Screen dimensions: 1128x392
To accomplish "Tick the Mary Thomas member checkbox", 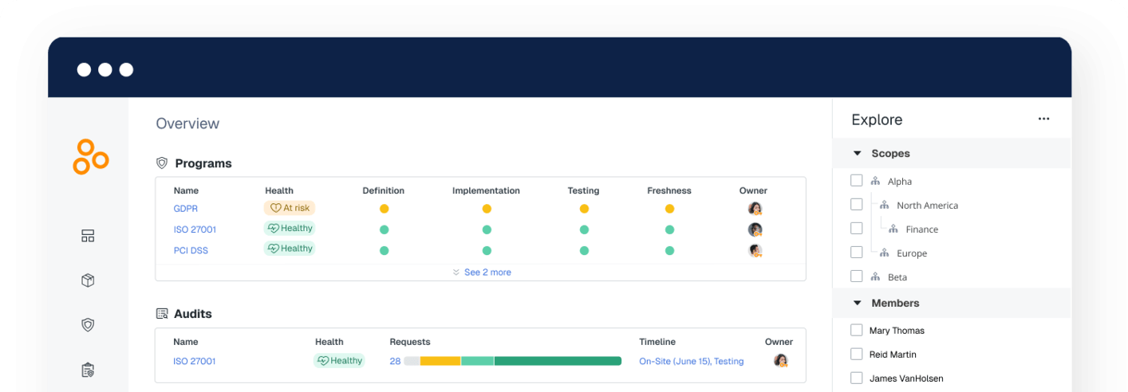I will tap(857, 330).
